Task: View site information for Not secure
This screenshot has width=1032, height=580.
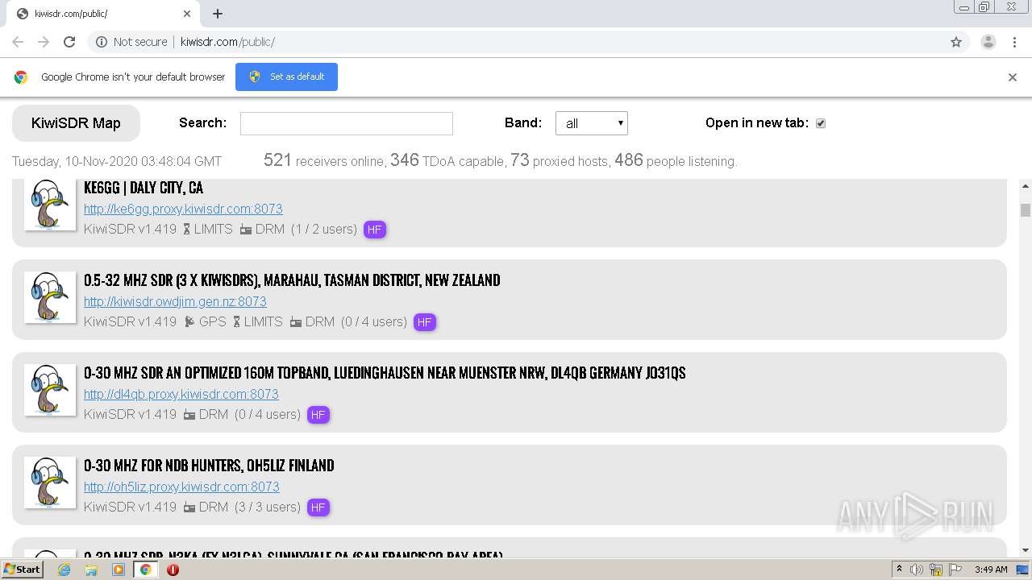Action: 131,42
